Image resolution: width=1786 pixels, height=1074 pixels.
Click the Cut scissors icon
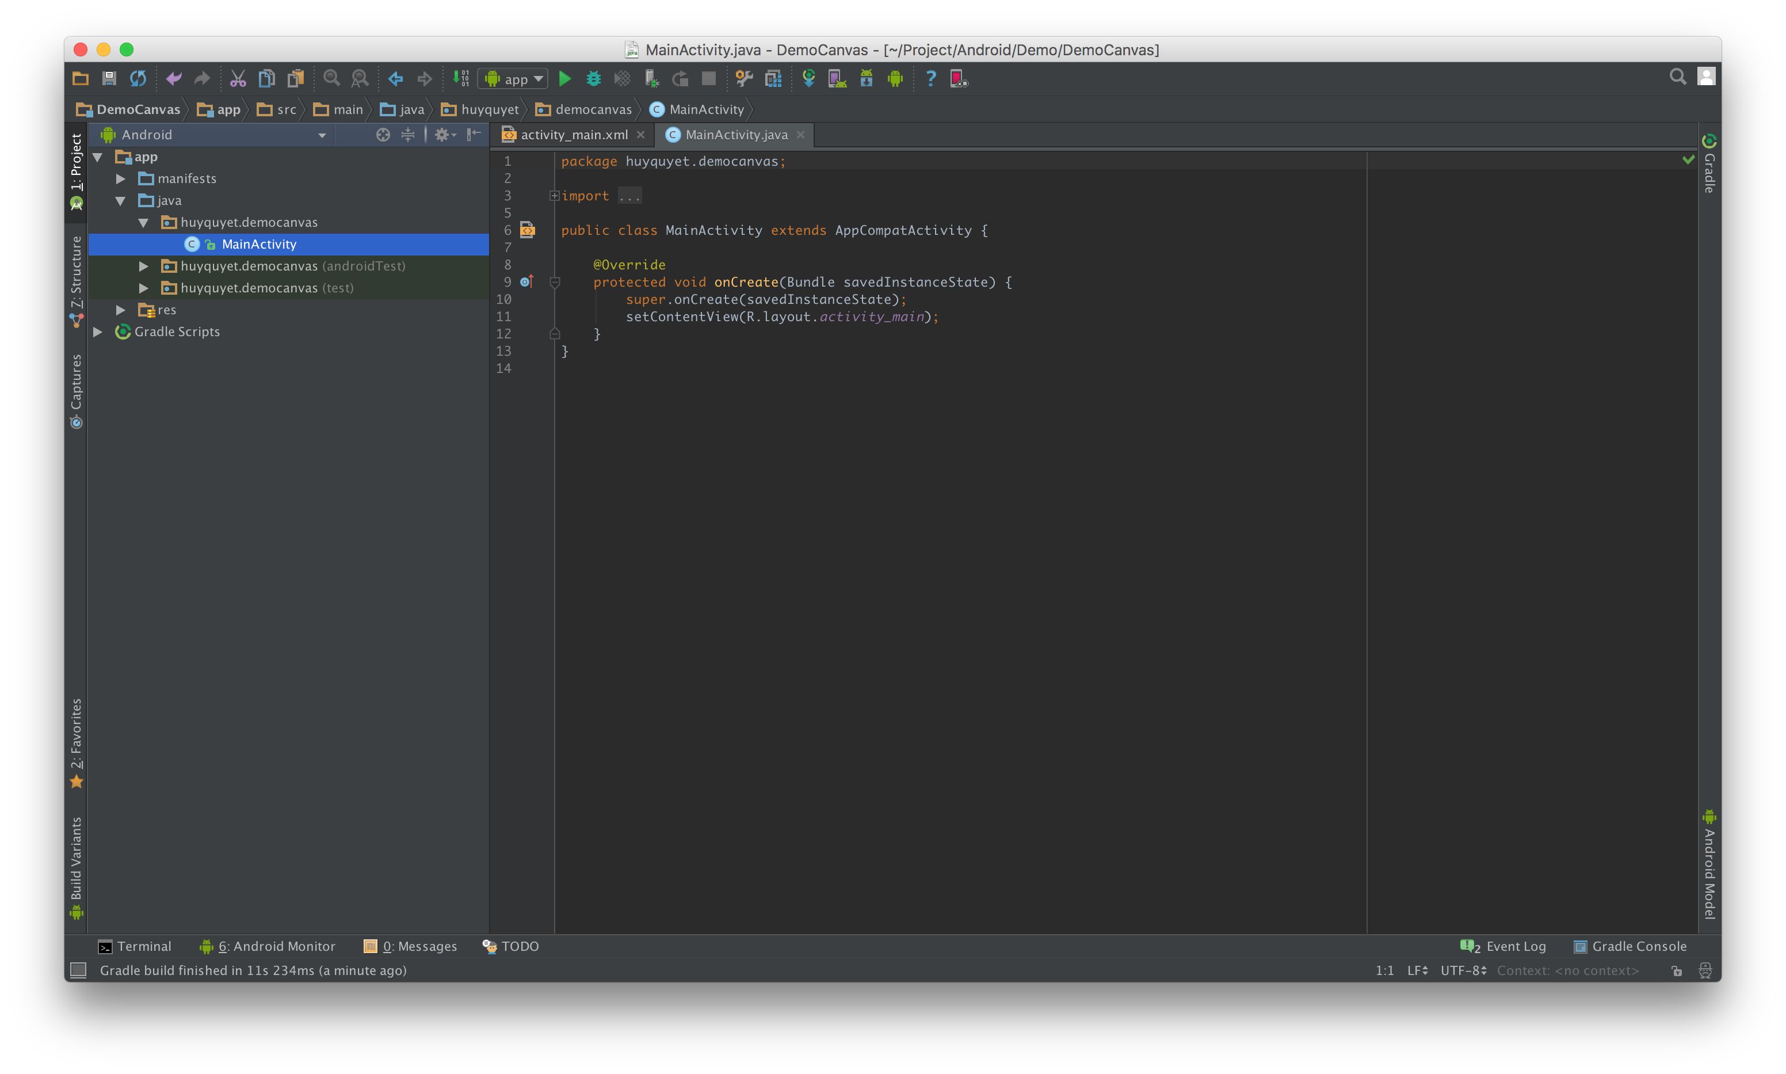tap(238, 78)
